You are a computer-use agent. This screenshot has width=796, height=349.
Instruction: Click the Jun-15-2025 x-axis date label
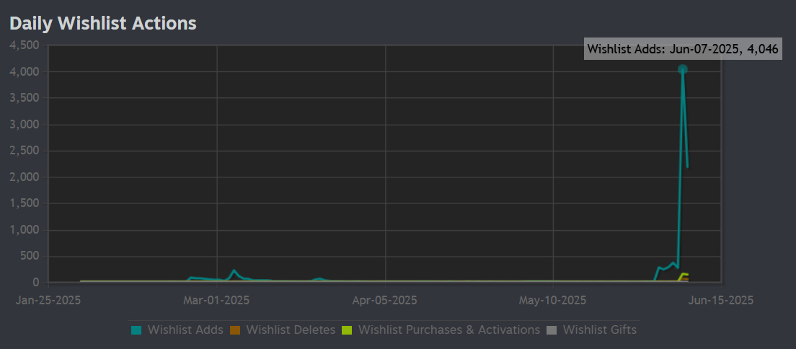tap(720, 300)
